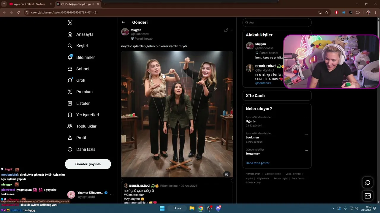Switch to Aşkın Gücü YouTube tab

pos(30,4)
